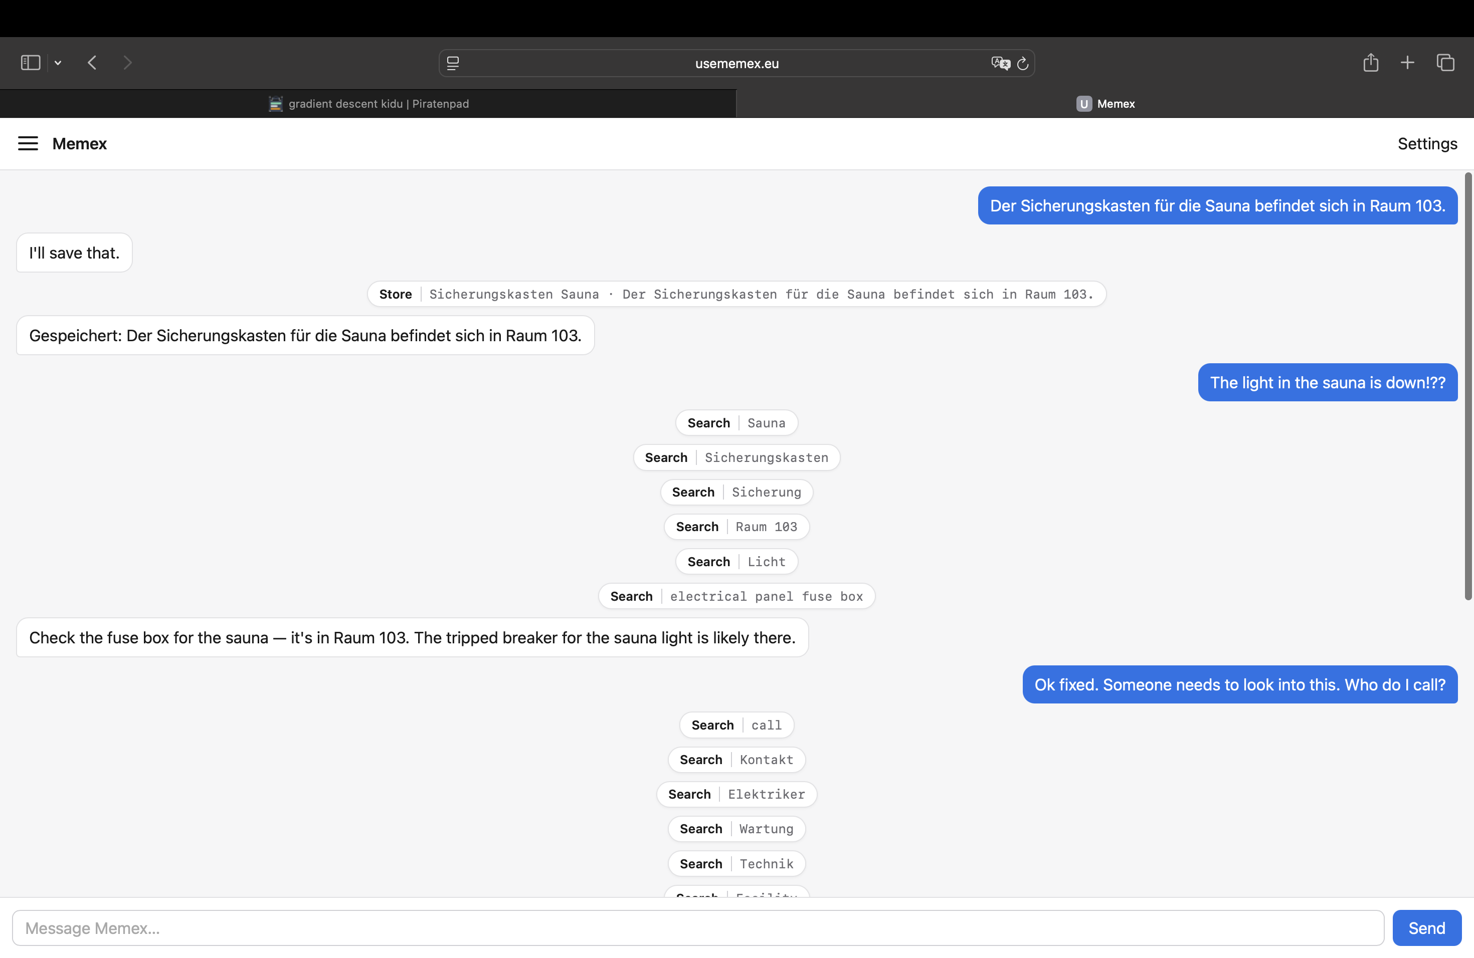Screen dimensions: 1474x958
Task: Focus the usememex.eu address bar
Action: pos(736,63)
